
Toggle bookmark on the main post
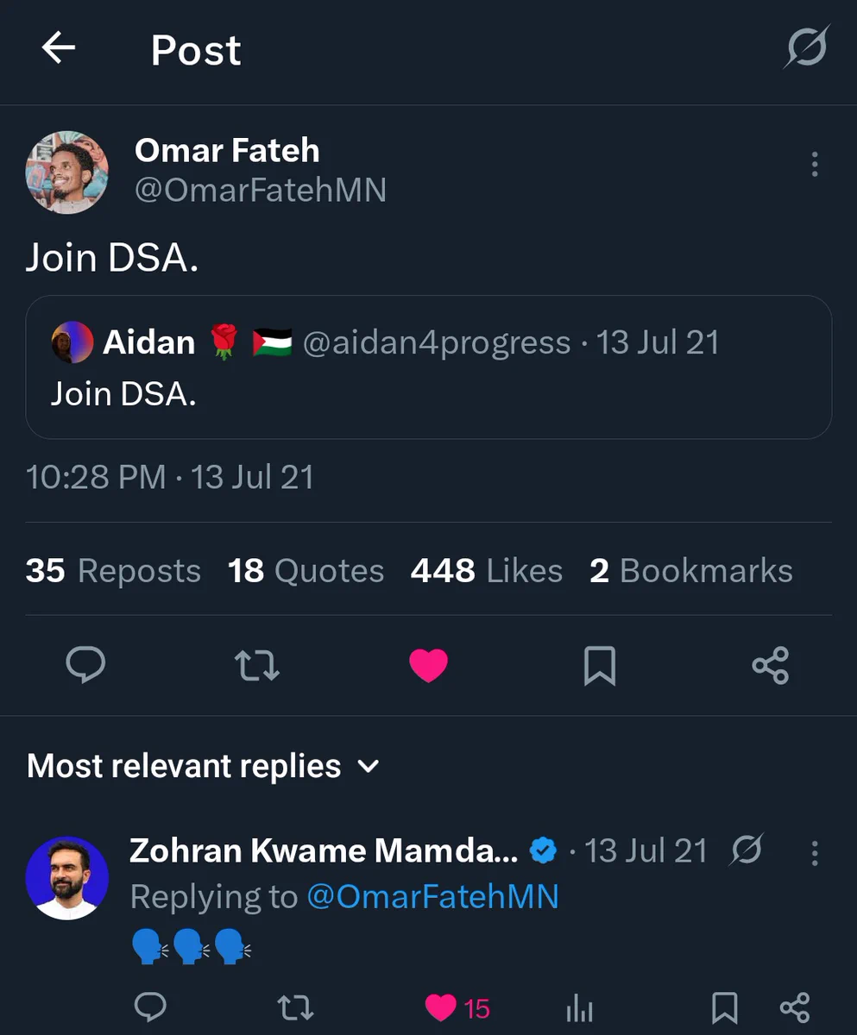[600, 665]
